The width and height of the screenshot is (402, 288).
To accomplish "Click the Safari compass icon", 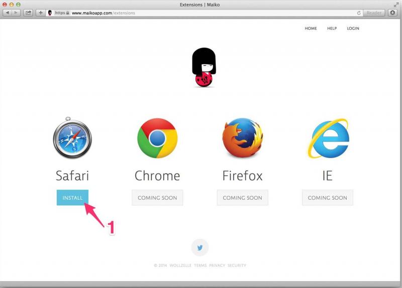I will tap(72, 137).
